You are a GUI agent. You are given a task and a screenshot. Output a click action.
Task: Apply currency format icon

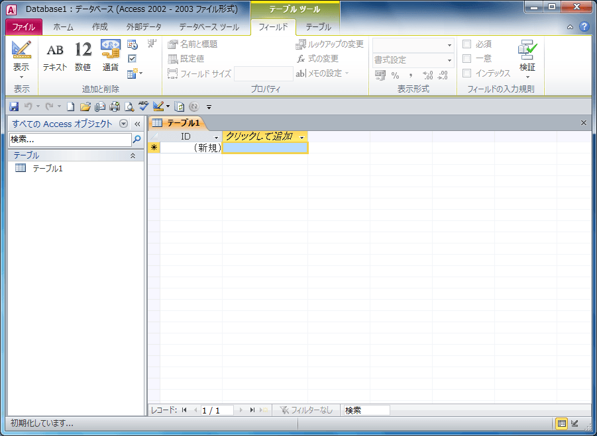[380, 75]
